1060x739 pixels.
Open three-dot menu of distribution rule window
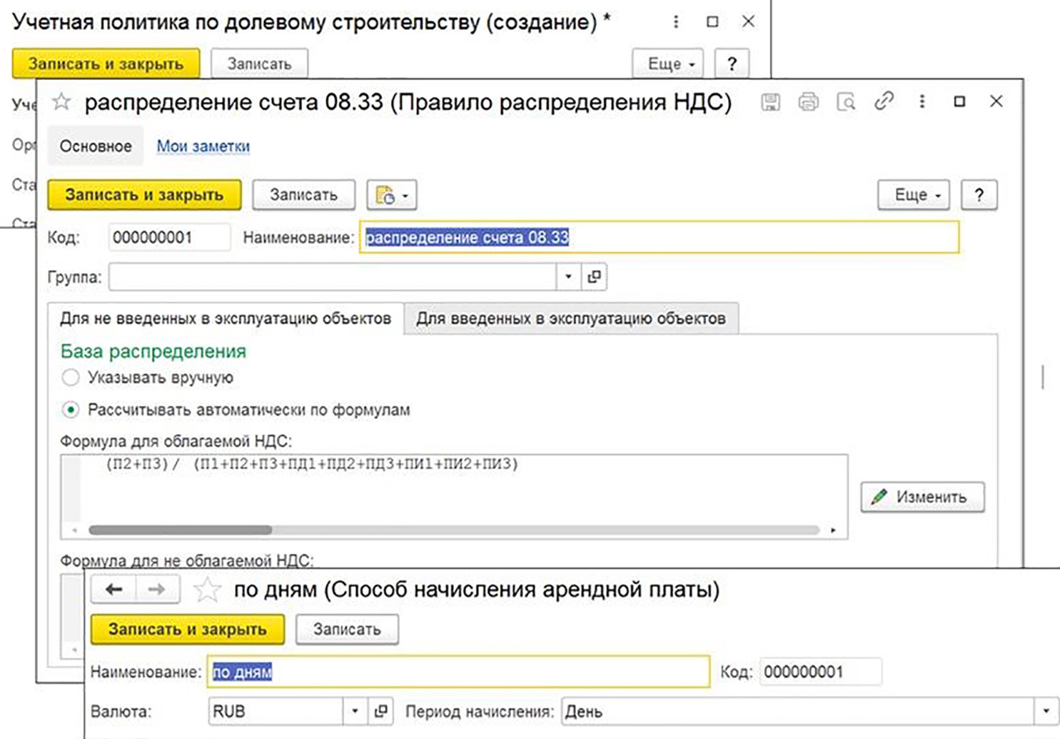922,101
